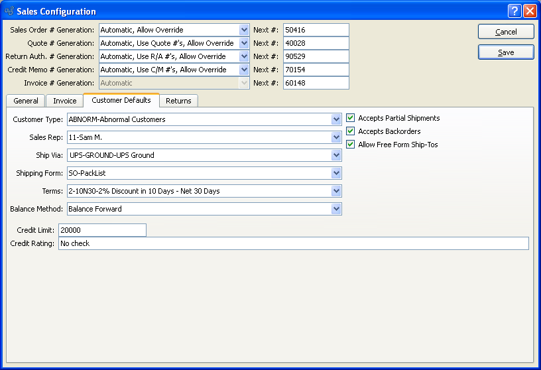Viewport: 541px width, 370px height.
Task: Click the Help question mark button
Action: coord(514,11)
